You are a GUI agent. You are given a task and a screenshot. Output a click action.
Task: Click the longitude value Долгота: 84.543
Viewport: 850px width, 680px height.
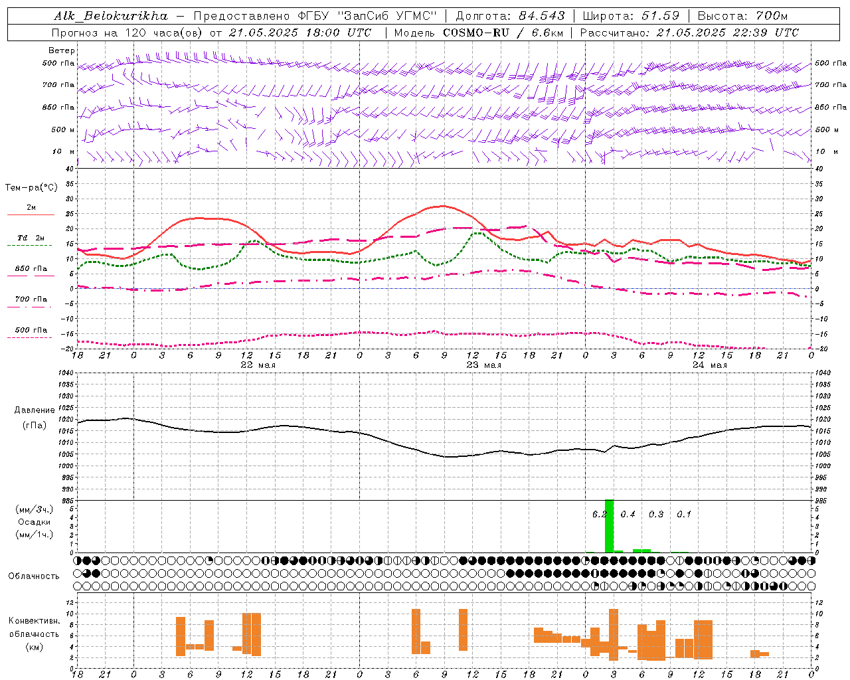pyautogui.click(x=510, y=15)
